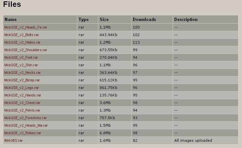Open McKQSE_v2_Shoulders.rar download link

tap(26, 50)
